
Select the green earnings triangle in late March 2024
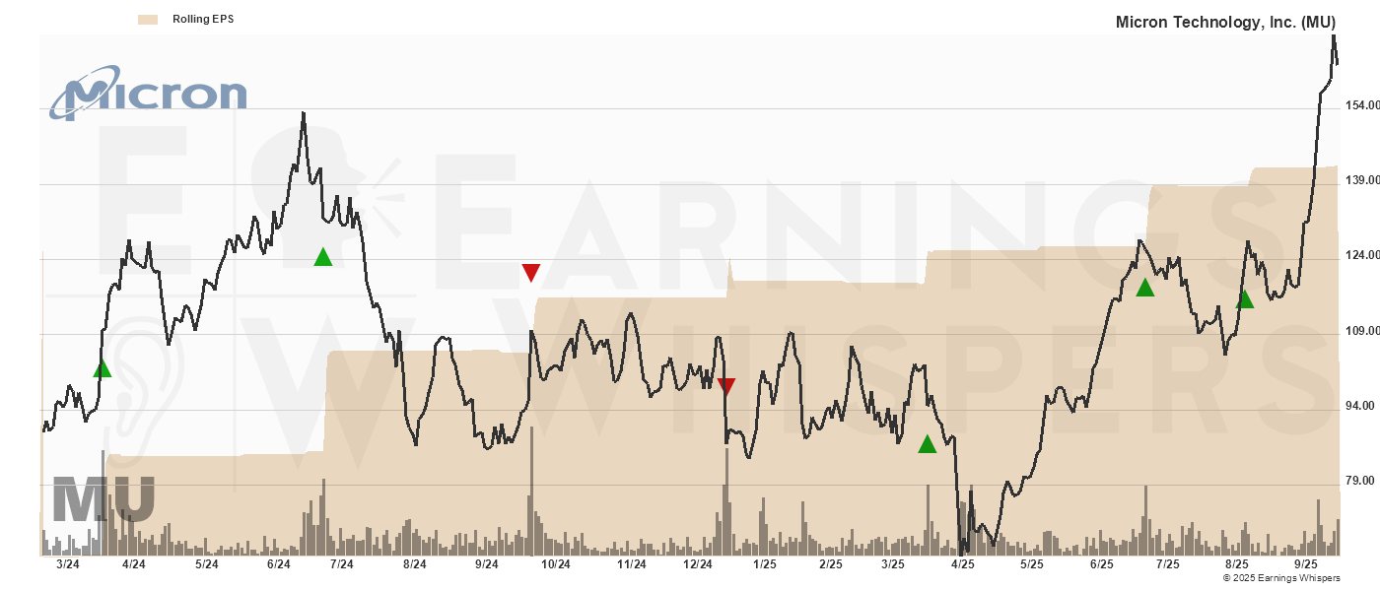point(103,368)
